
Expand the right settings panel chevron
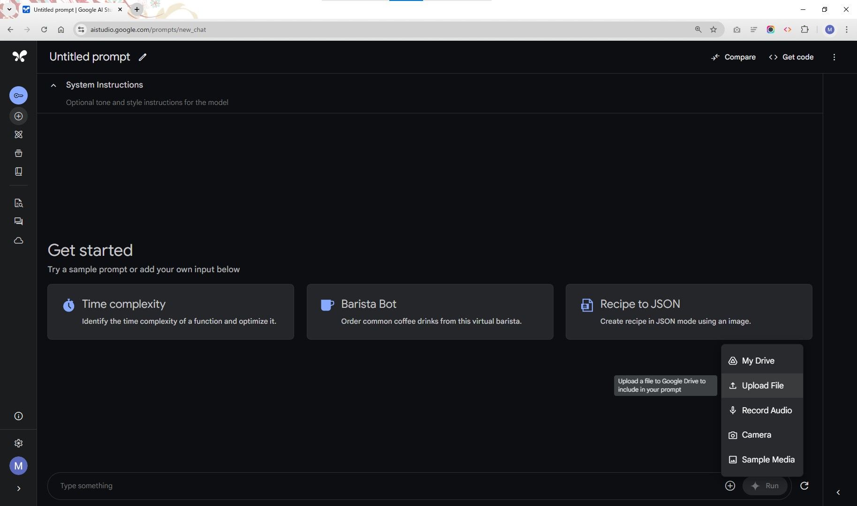click(838, 492)
